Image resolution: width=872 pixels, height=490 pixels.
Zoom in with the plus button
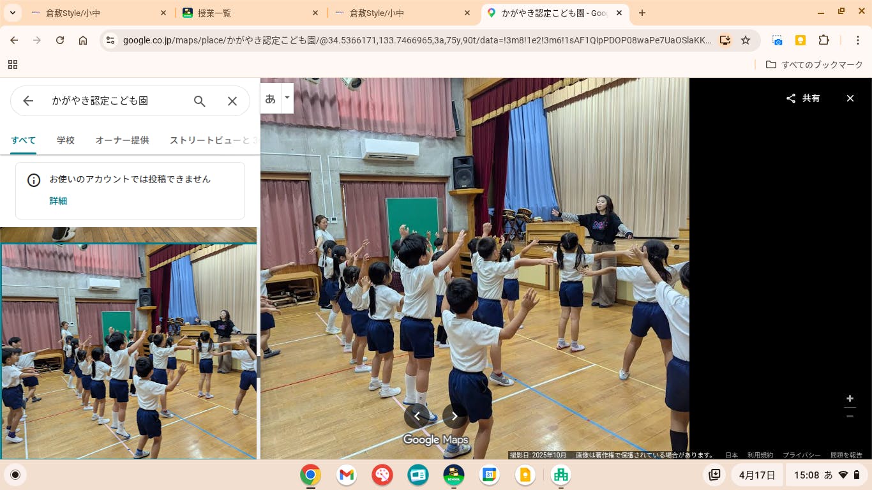pyautogui.click(x=850, y=399)
